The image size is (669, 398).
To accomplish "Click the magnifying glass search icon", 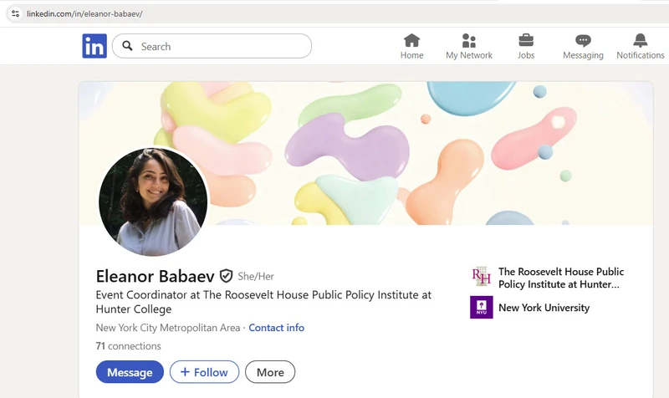I will (128, 46).
